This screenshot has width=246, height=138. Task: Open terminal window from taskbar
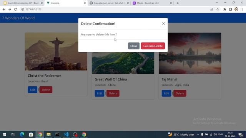click(57, 135)
